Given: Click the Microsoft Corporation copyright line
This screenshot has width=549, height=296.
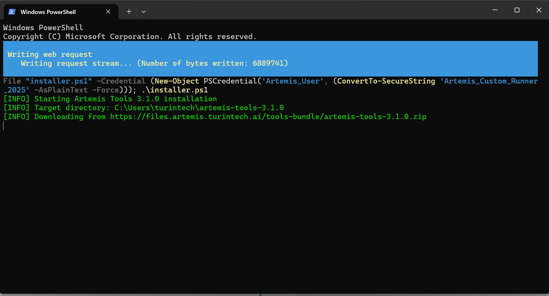Looking at the screenshot, I should point(130,37).
